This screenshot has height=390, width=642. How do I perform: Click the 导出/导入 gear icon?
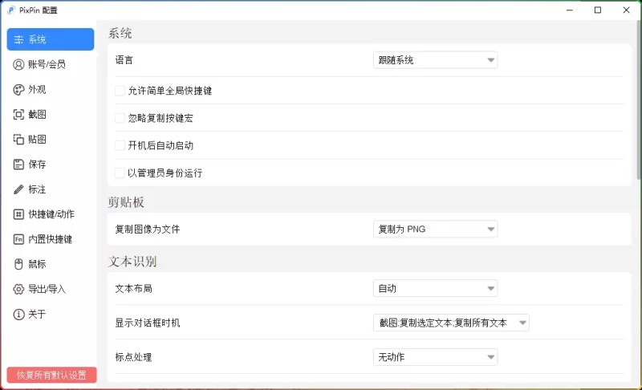click(18, 289)
